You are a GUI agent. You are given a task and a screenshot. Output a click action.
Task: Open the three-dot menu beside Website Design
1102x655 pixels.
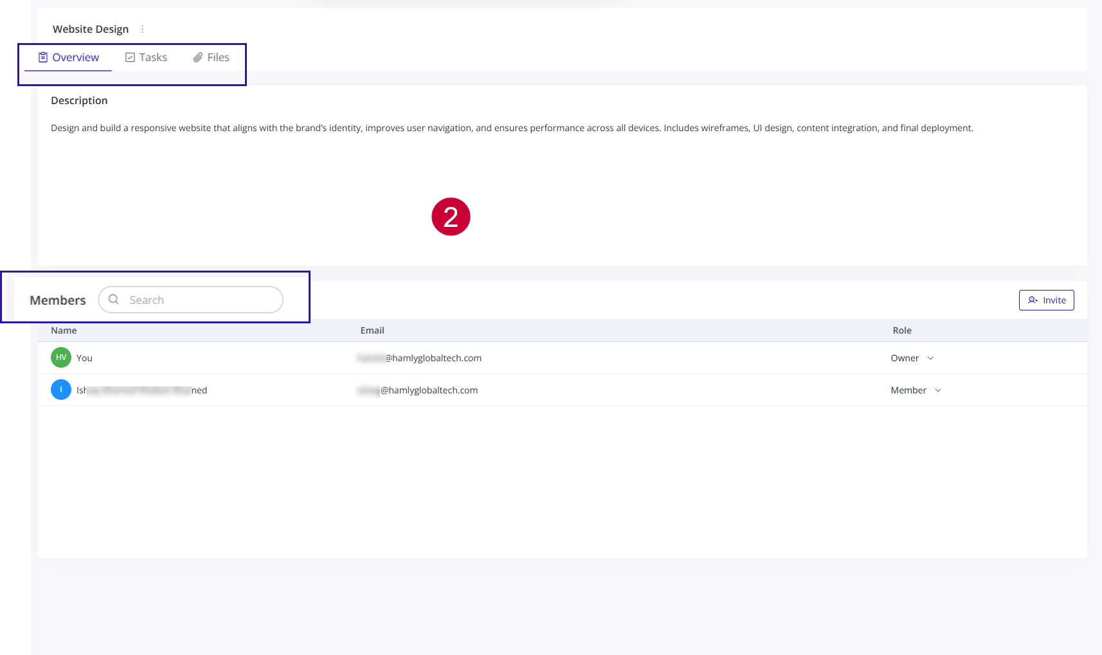(142, 30)
